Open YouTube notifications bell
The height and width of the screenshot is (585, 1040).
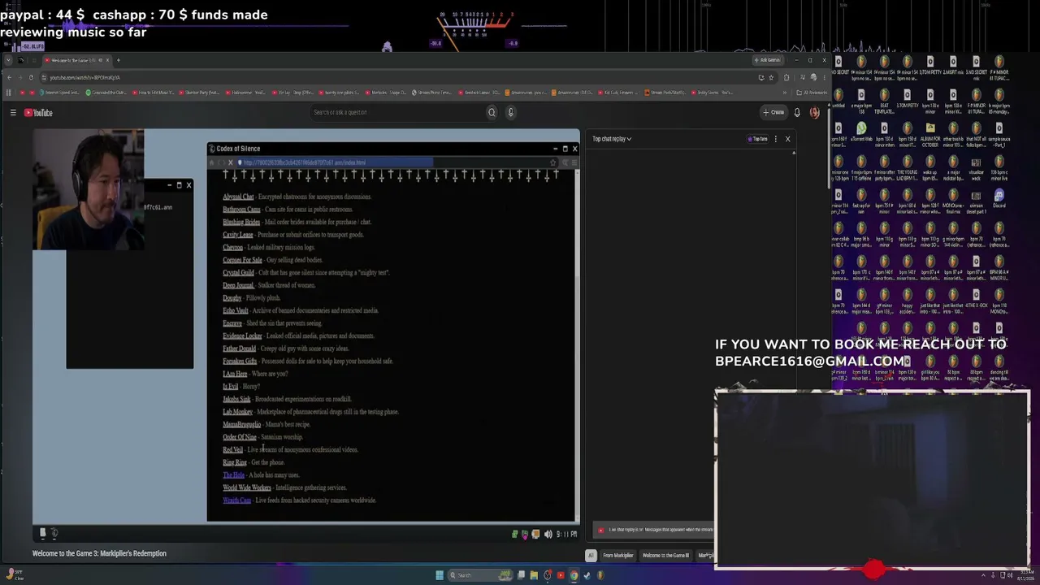point(797,112)
